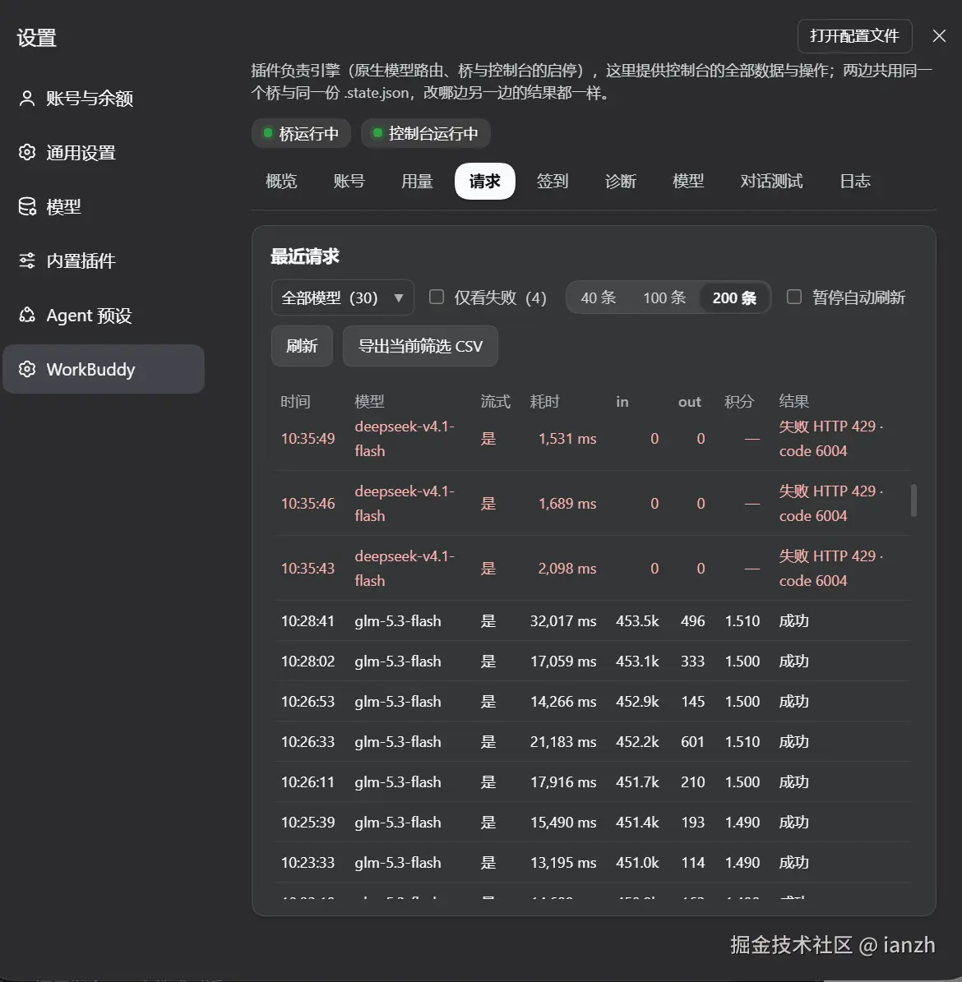Switch to the 签到 tab
The width and height of the screenshot is (962, 982).
pos(553,181)
